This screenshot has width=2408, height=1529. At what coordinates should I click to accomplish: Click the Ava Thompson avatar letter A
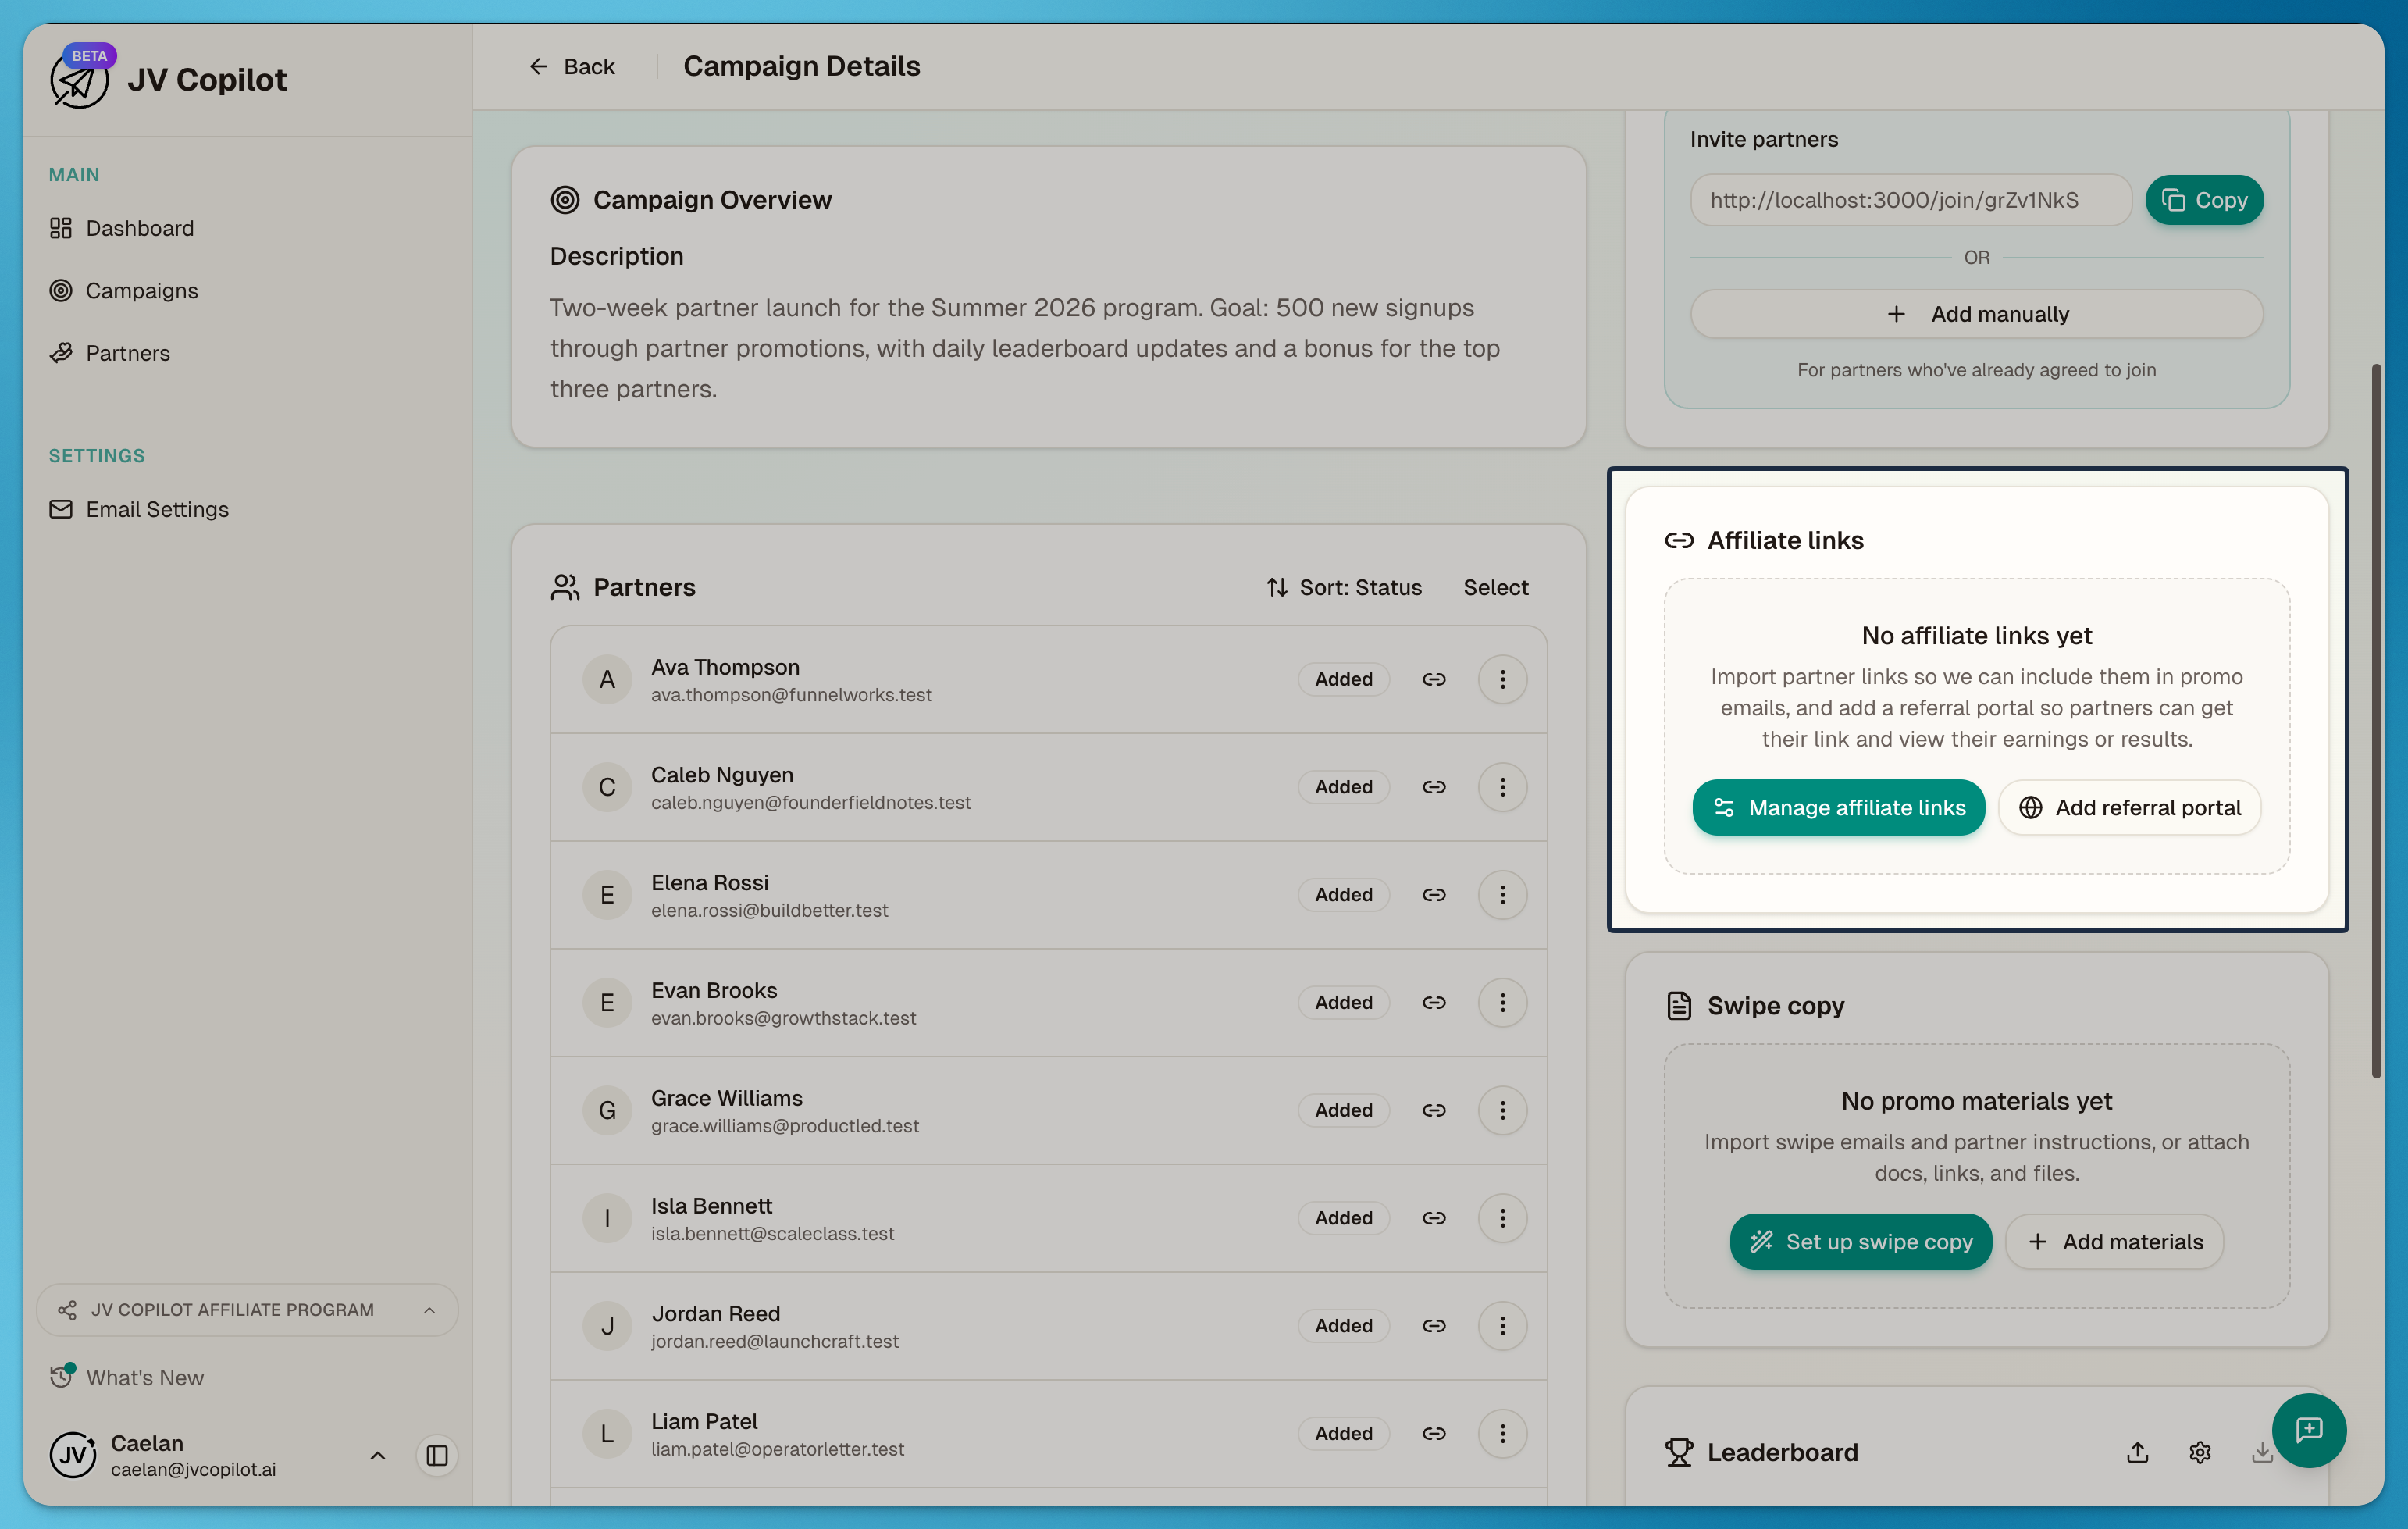coord(607,680)
